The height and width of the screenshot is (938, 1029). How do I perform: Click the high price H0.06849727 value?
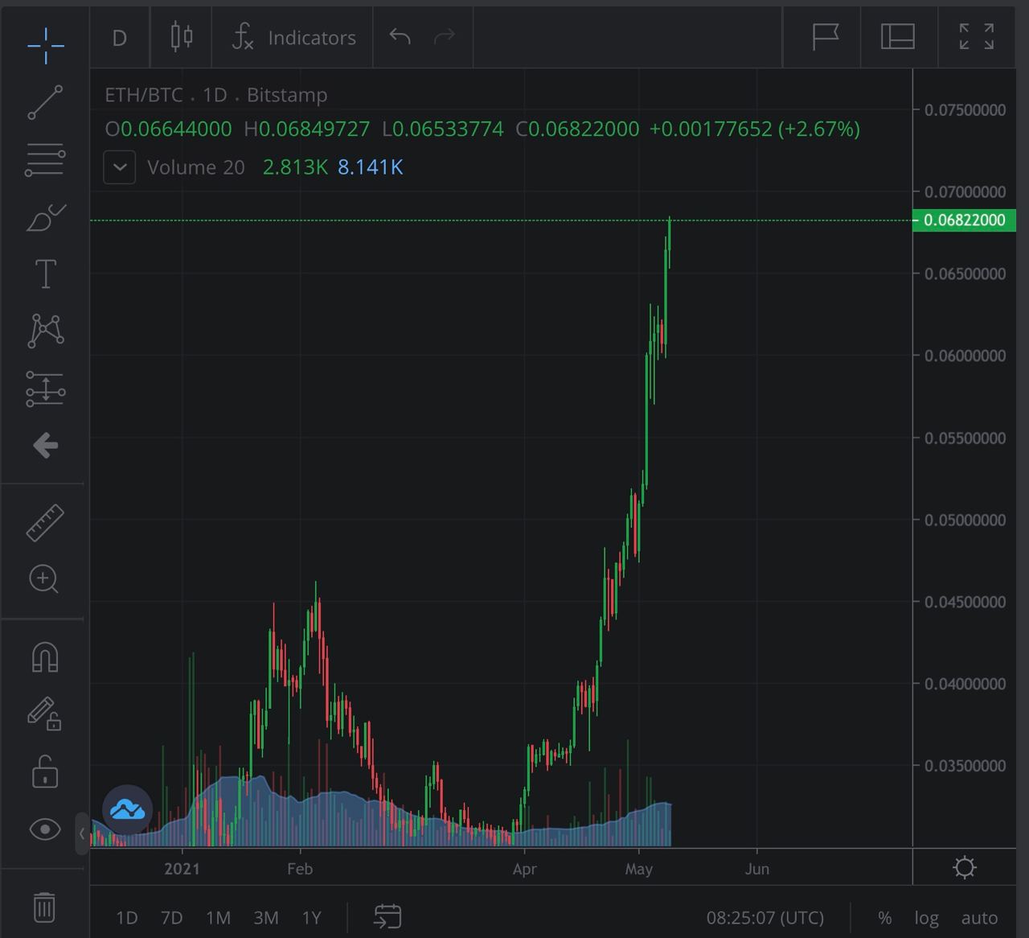(307, 130)
